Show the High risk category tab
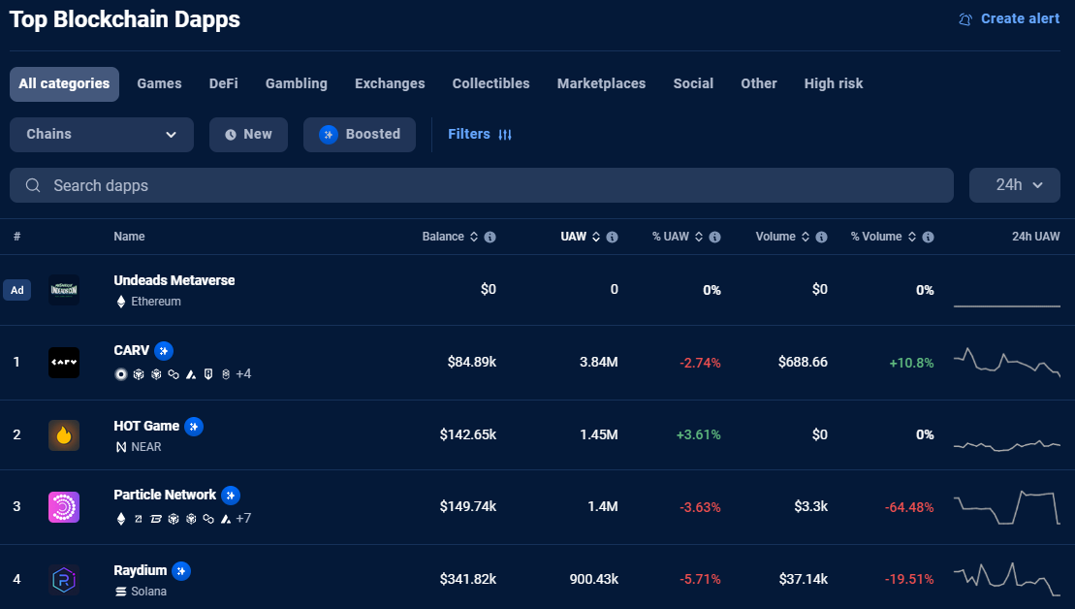 (833, 83)
